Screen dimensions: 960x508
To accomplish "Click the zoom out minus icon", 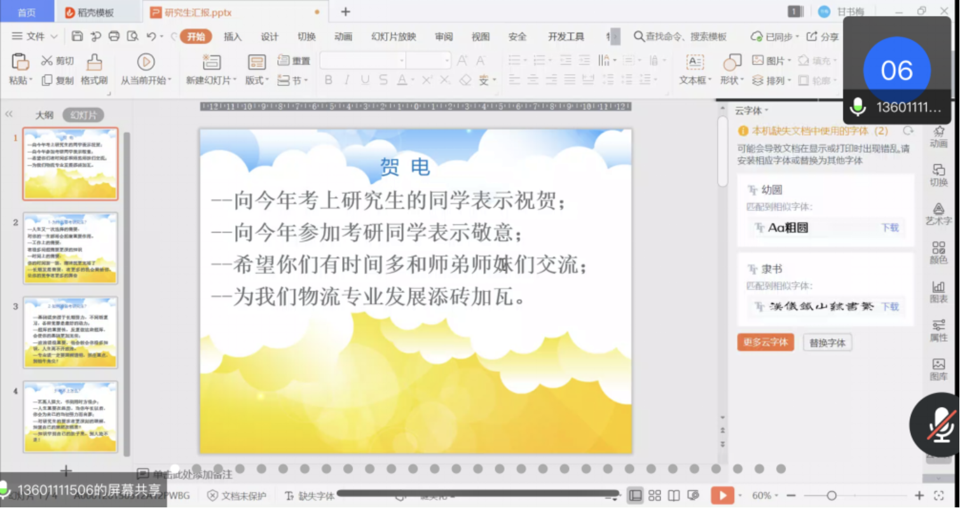I will coord(791,495).
